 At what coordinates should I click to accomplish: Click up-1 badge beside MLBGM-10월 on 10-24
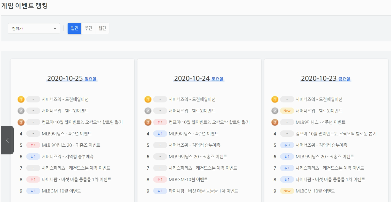point(160,179)
